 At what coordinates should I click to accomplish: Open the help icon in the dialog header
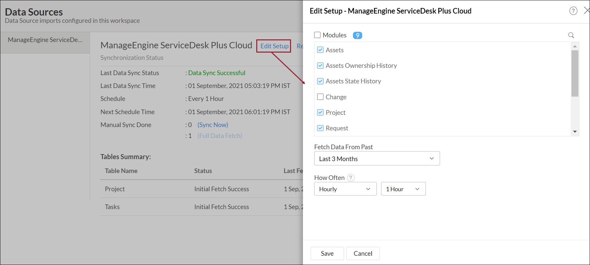click(573, 11)
